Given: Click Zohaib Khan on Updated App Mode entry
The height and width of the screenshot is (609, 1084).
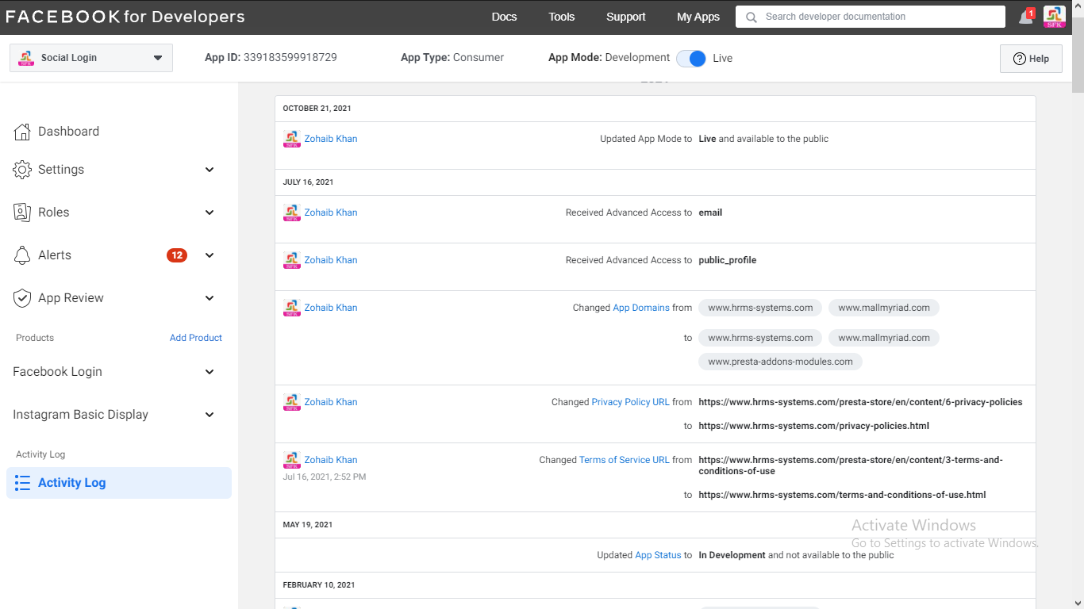Looking at the screenshot, I should click(x=331, y=139).
